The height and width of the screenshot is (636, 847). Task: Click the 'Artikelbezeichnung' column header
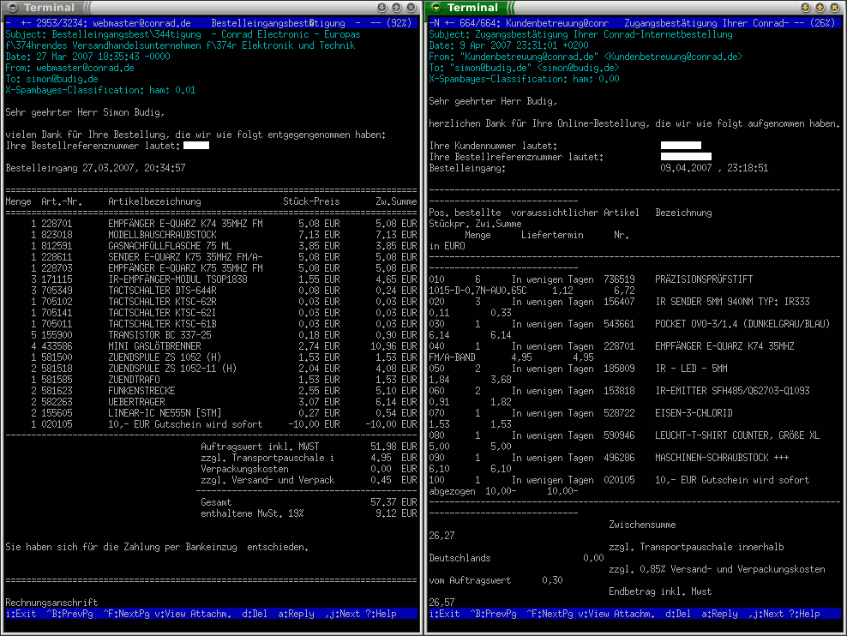point(154,201)
